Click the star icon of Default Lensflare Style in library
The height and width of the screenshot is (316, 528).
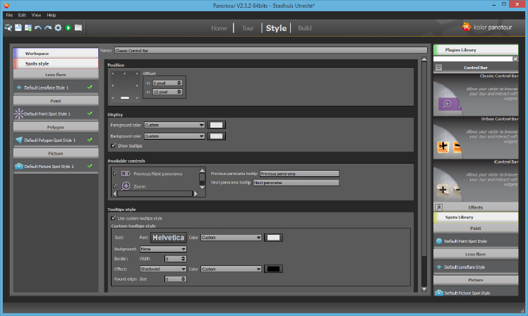(439, 267)
